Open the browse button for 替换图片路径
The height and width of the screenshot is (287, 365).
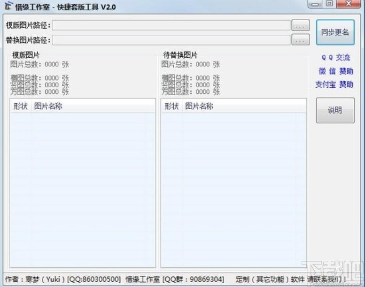300,40
